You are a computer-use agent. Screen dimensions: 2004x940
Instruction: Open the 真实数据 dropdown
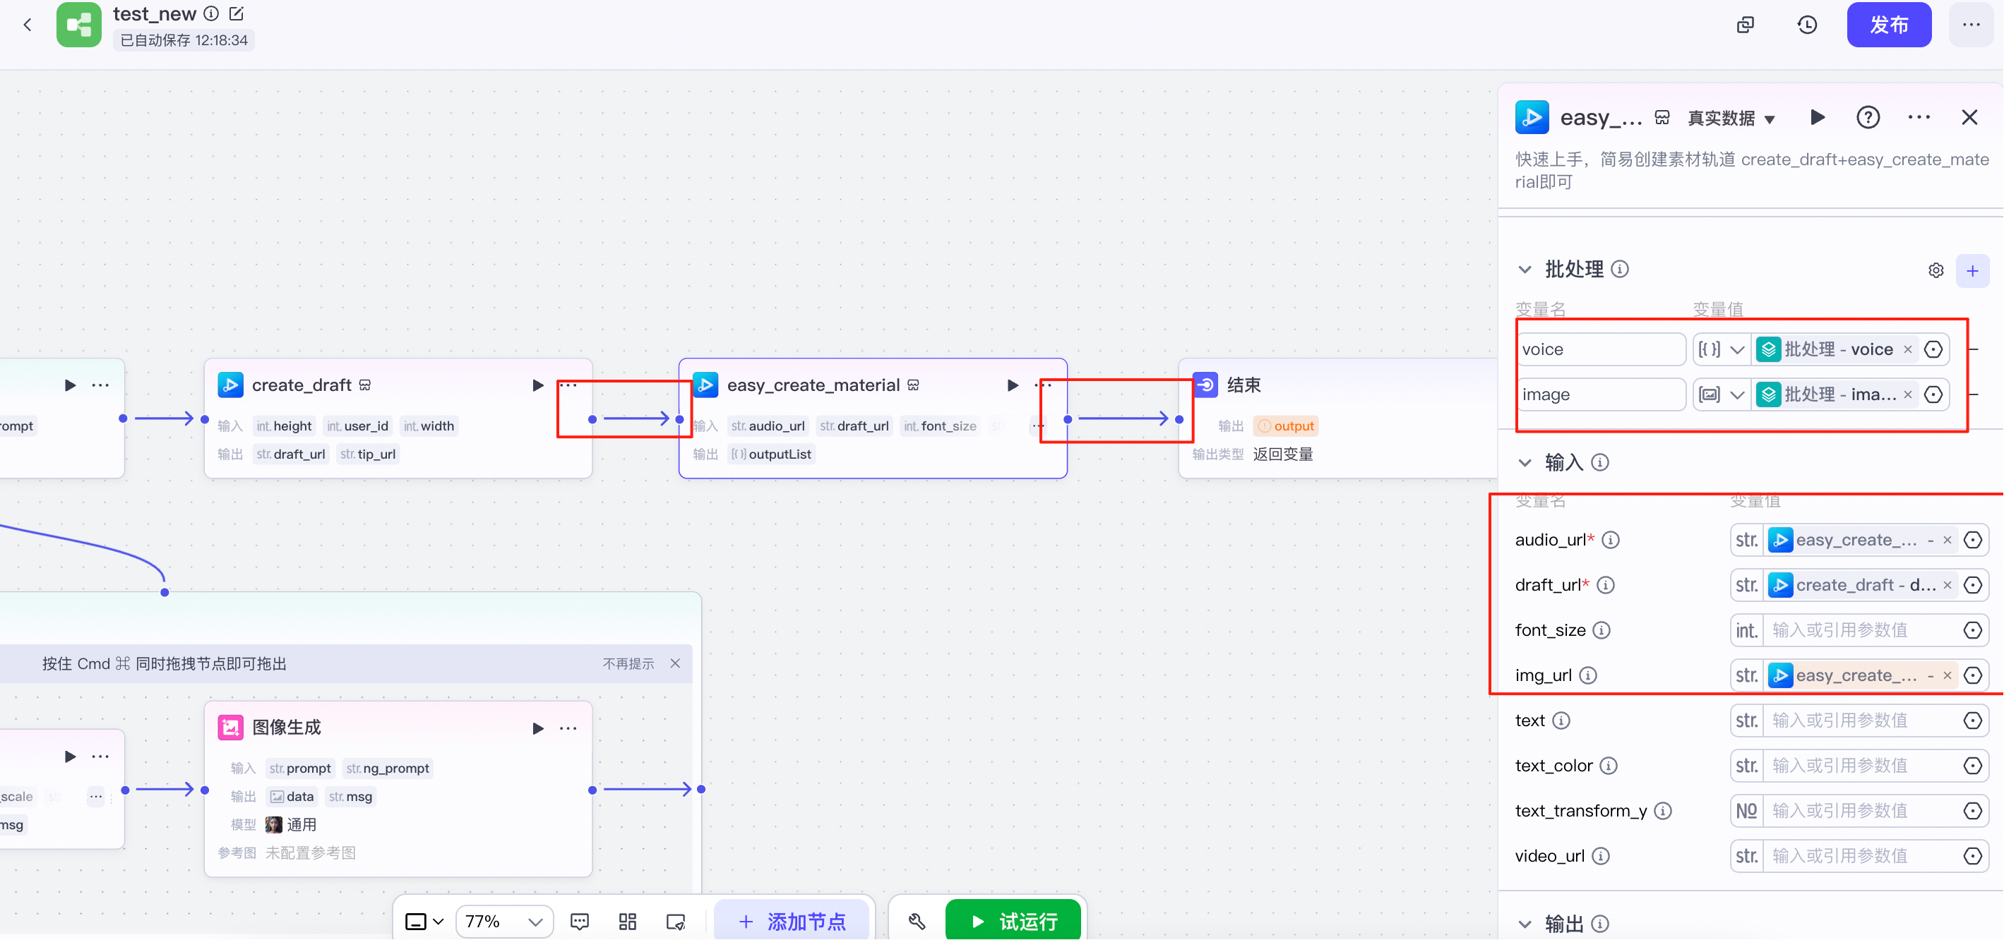(x=1729, y=118)
